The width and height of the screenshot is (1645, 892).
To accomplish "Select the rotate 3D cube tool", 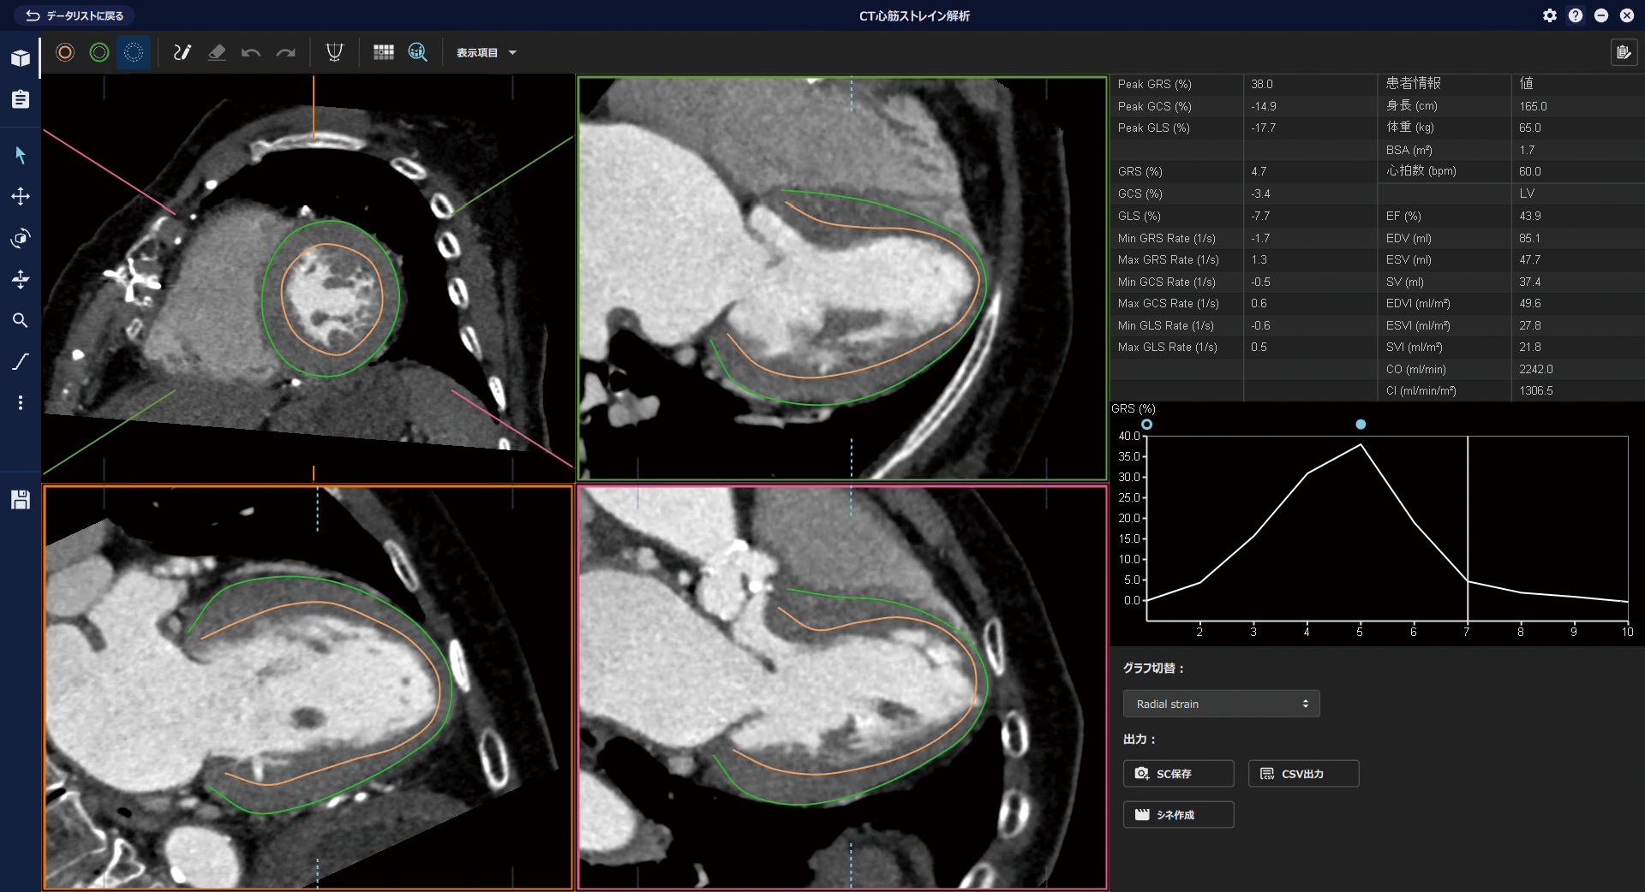I will click(21, 237).
